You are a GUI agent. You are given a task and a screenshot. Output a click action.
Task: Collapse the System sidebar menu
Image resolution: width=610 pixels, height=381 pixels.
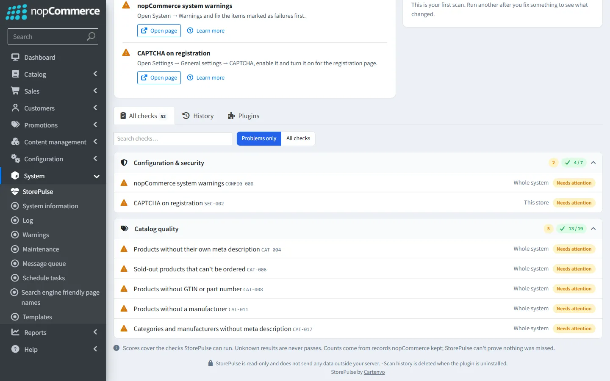tap(97, 176)
